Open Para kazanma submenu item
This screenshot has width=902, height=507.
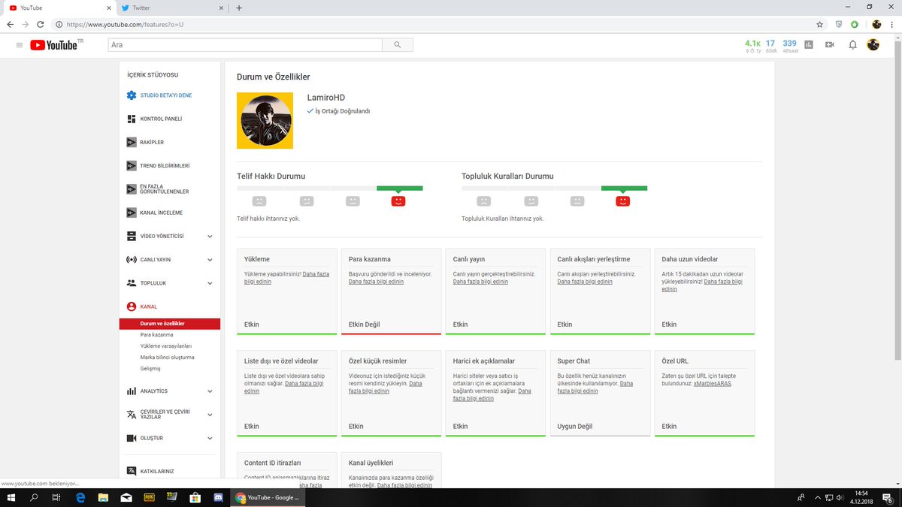click(x=157, y=335)
